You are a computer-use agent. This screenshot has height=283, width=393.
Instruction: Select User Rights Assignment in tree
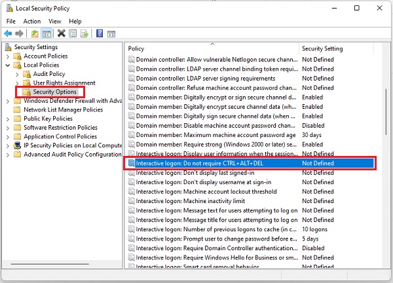64,83
